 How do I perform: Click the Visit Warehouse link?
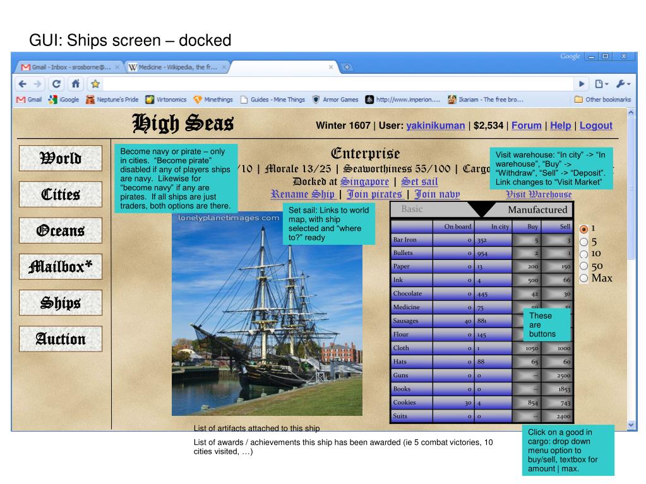pyautogui.click(x=539, y=194)
